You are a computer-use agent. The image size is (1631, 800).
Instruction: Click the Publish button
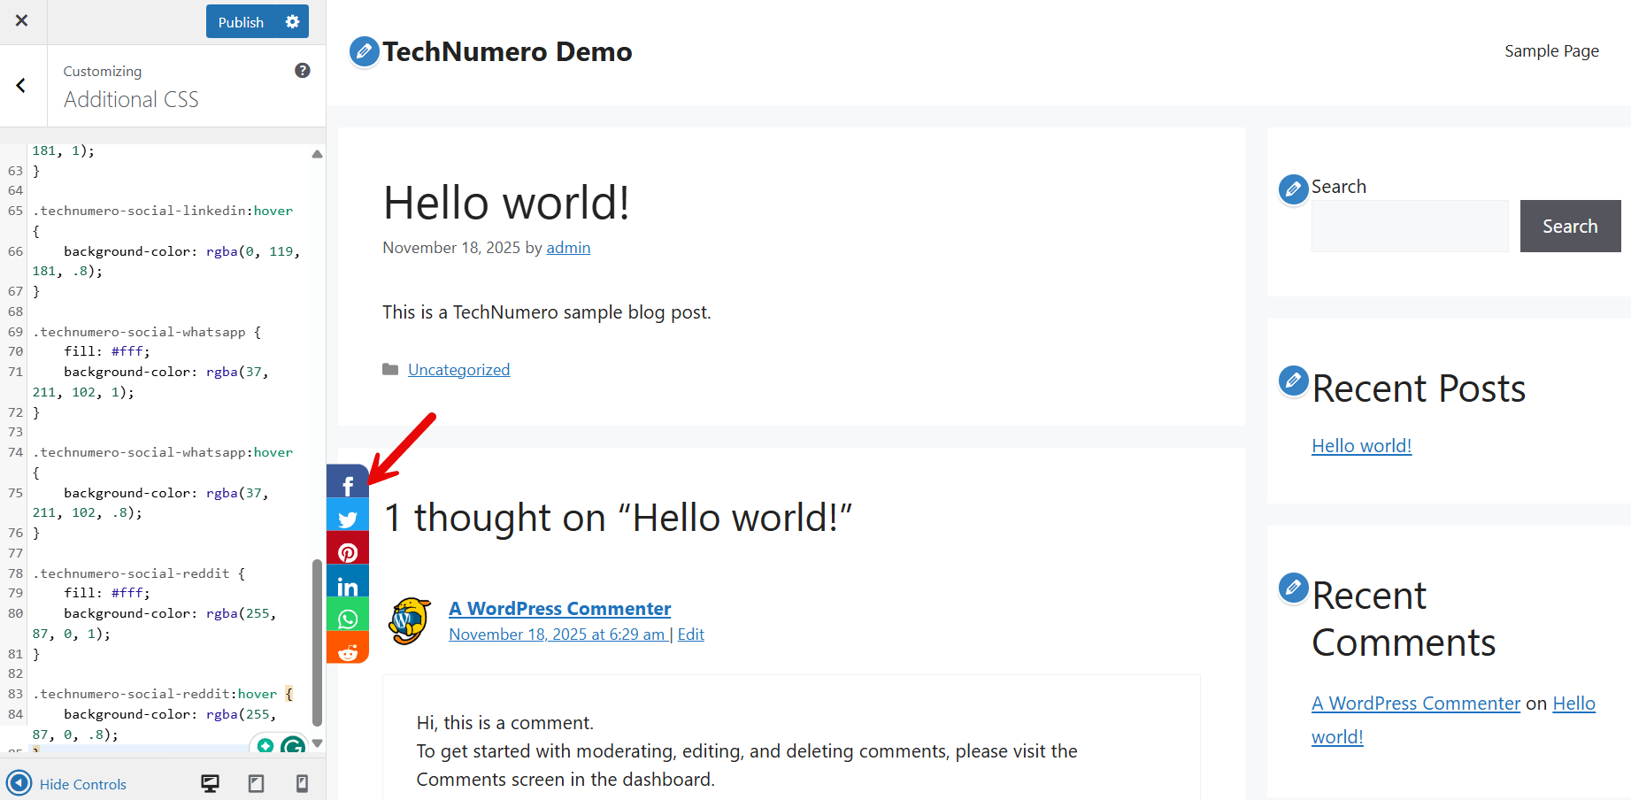tap(240, 21)
